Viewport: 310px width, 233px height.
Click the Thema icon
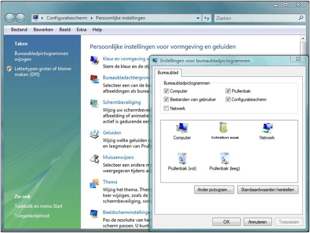click(x=95, y=184)
